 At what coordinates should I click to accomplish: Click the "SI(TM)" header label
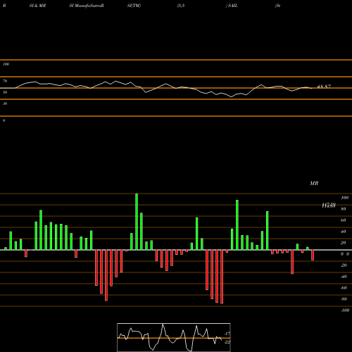coord(134,6)
